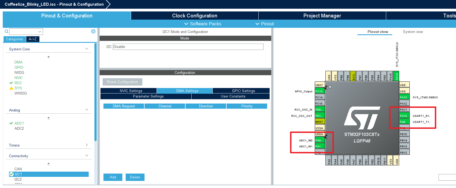Open the Clock Configuration tab
456x188 pixels.
pyautogui.click(x=194, y=16)
